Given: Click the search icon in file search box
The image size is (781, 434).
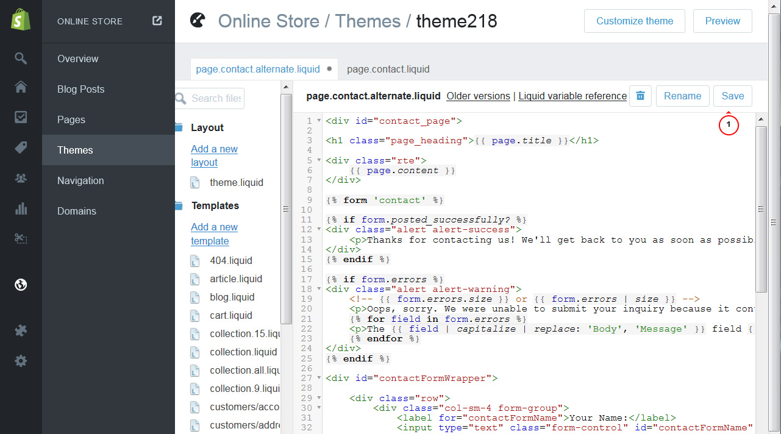Looking at the screenshot, I should [180, 98].
